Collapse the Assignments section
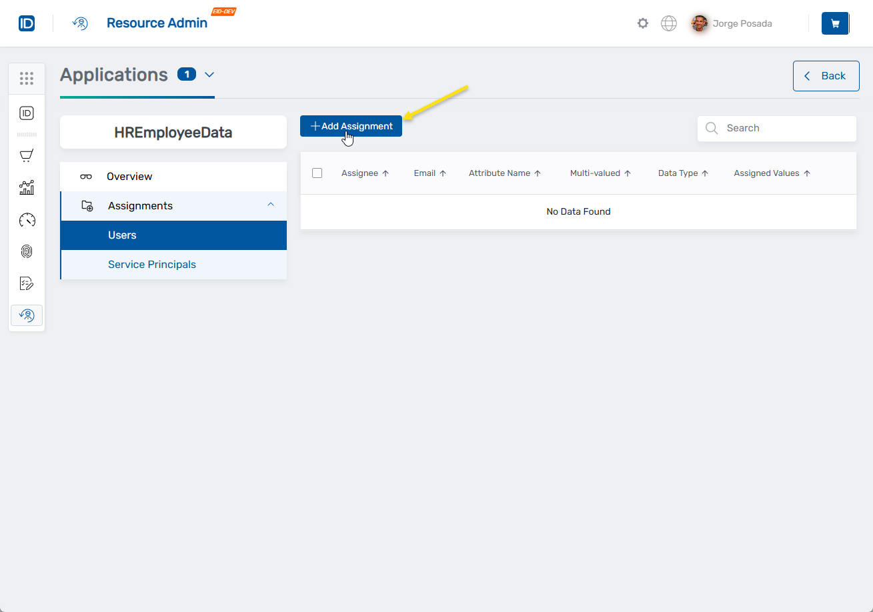 pos(270,205)
